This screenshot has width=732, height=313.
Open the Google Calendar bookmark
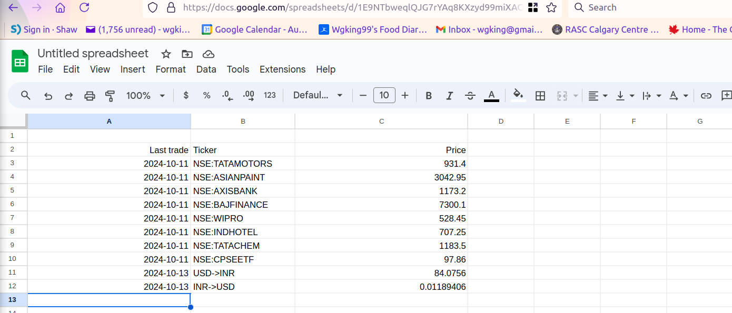(255, 29)
